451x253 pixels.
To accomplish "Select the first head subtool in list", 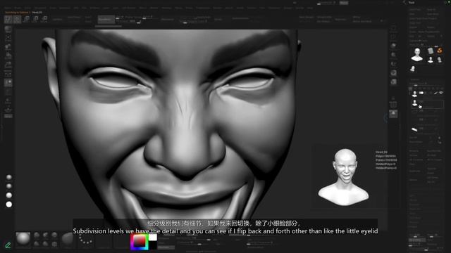I will [x=414, y=93].
